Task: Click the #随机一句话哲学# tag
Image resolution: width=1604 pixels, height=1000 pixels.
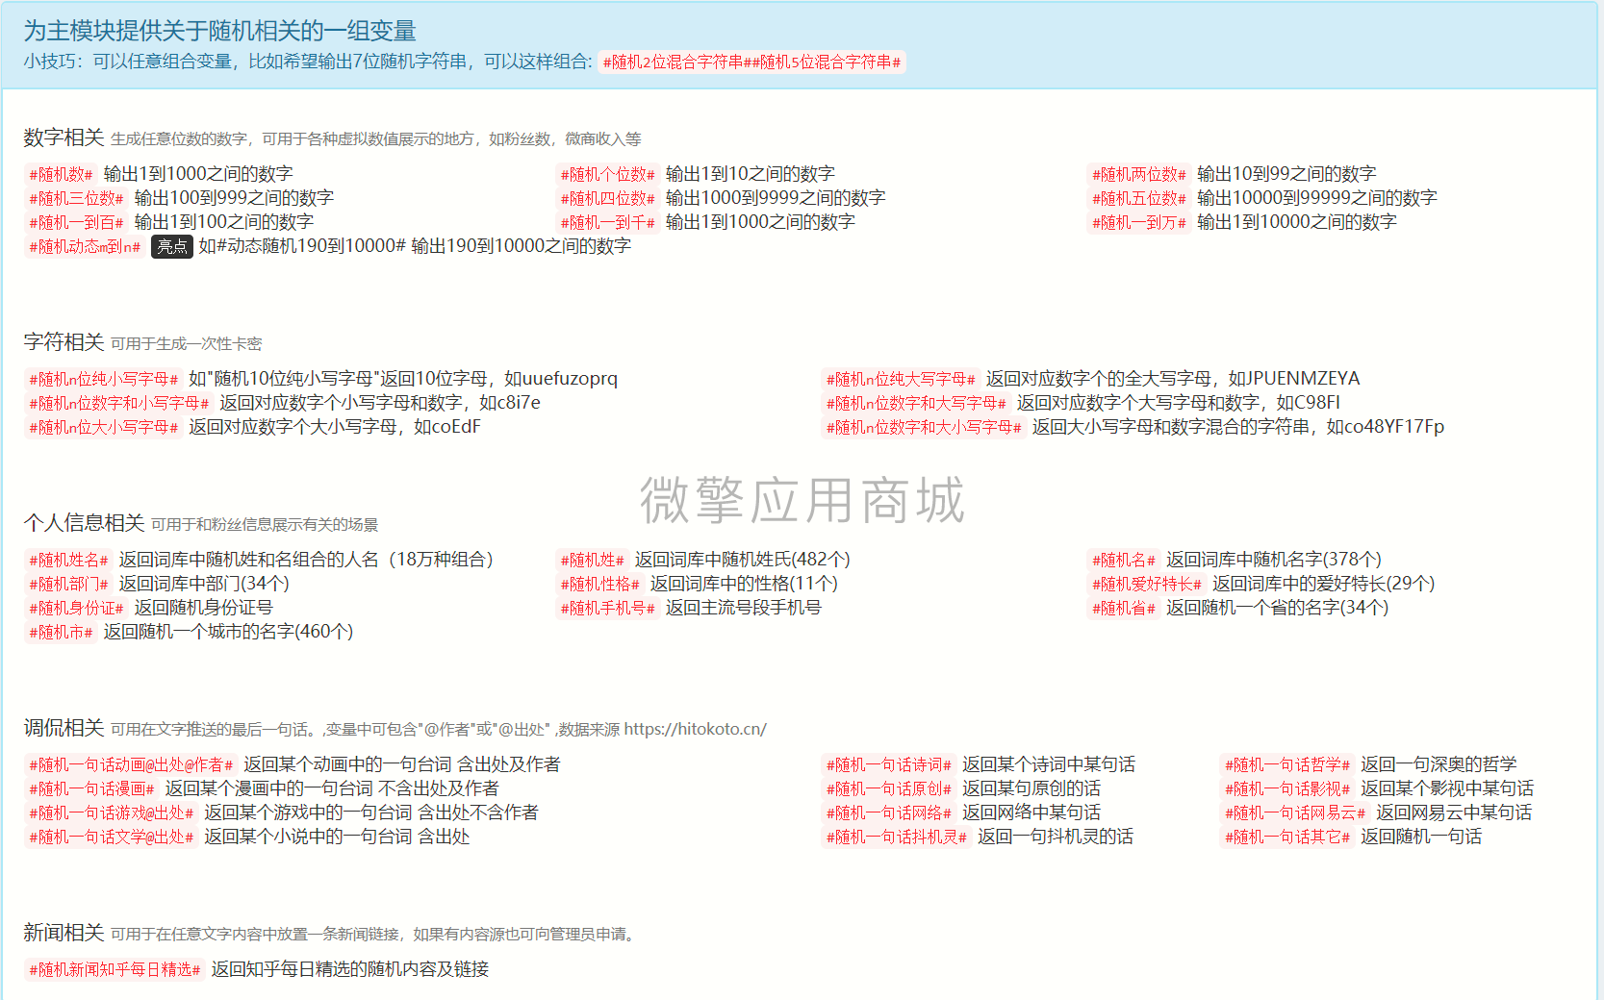Action: [1287, 764]
